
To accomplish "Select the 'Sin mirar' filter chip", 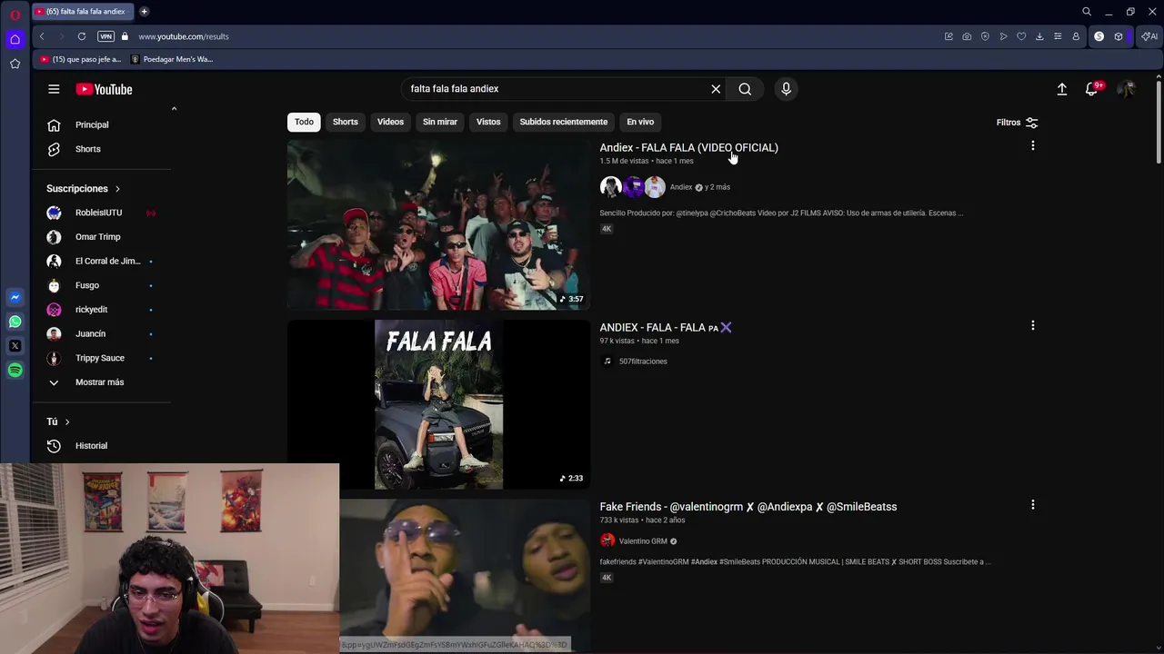I will pos(439,122).
